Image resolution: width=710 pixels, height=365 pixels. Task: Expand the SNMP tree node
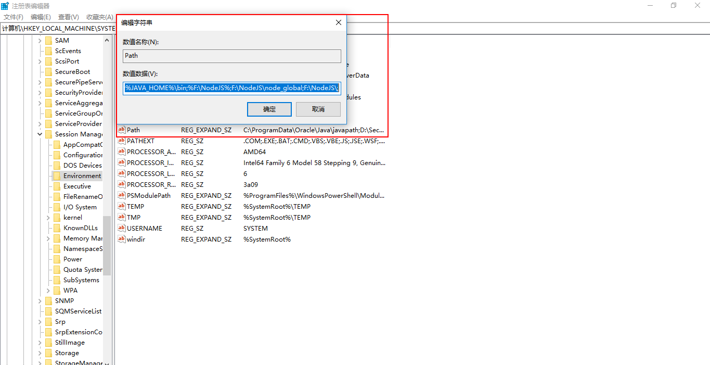(40, 301)
